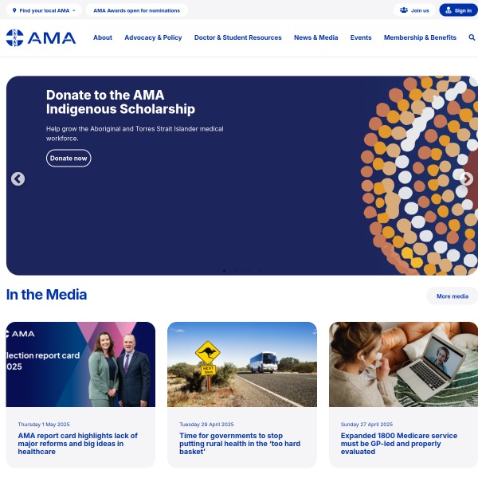Click the Join us button
The image size is (478, 478).
414,10
